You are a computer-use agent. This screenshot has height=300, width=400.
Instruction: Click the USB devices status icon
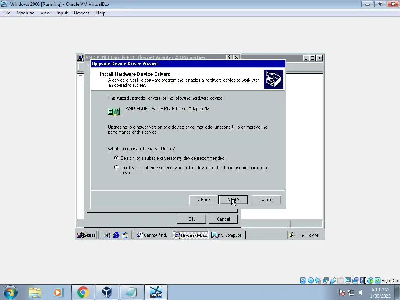tap(333, 280)
